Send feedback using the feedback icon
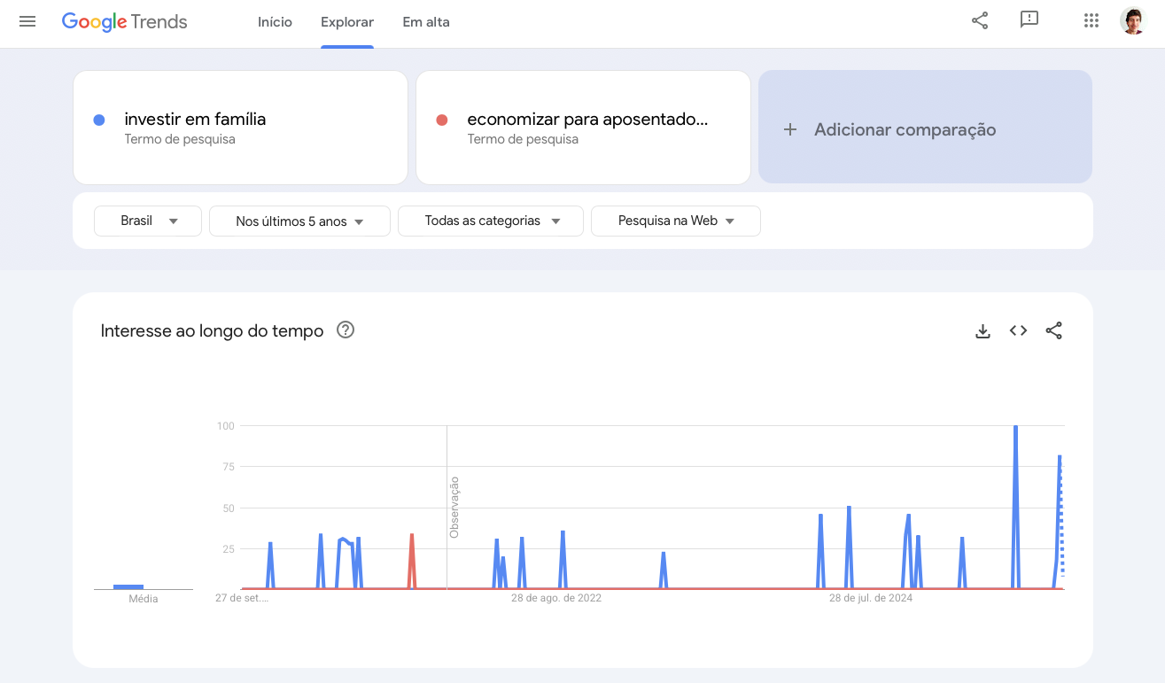The height and width of the screenshot is (683, 1165). point(1029,19)
